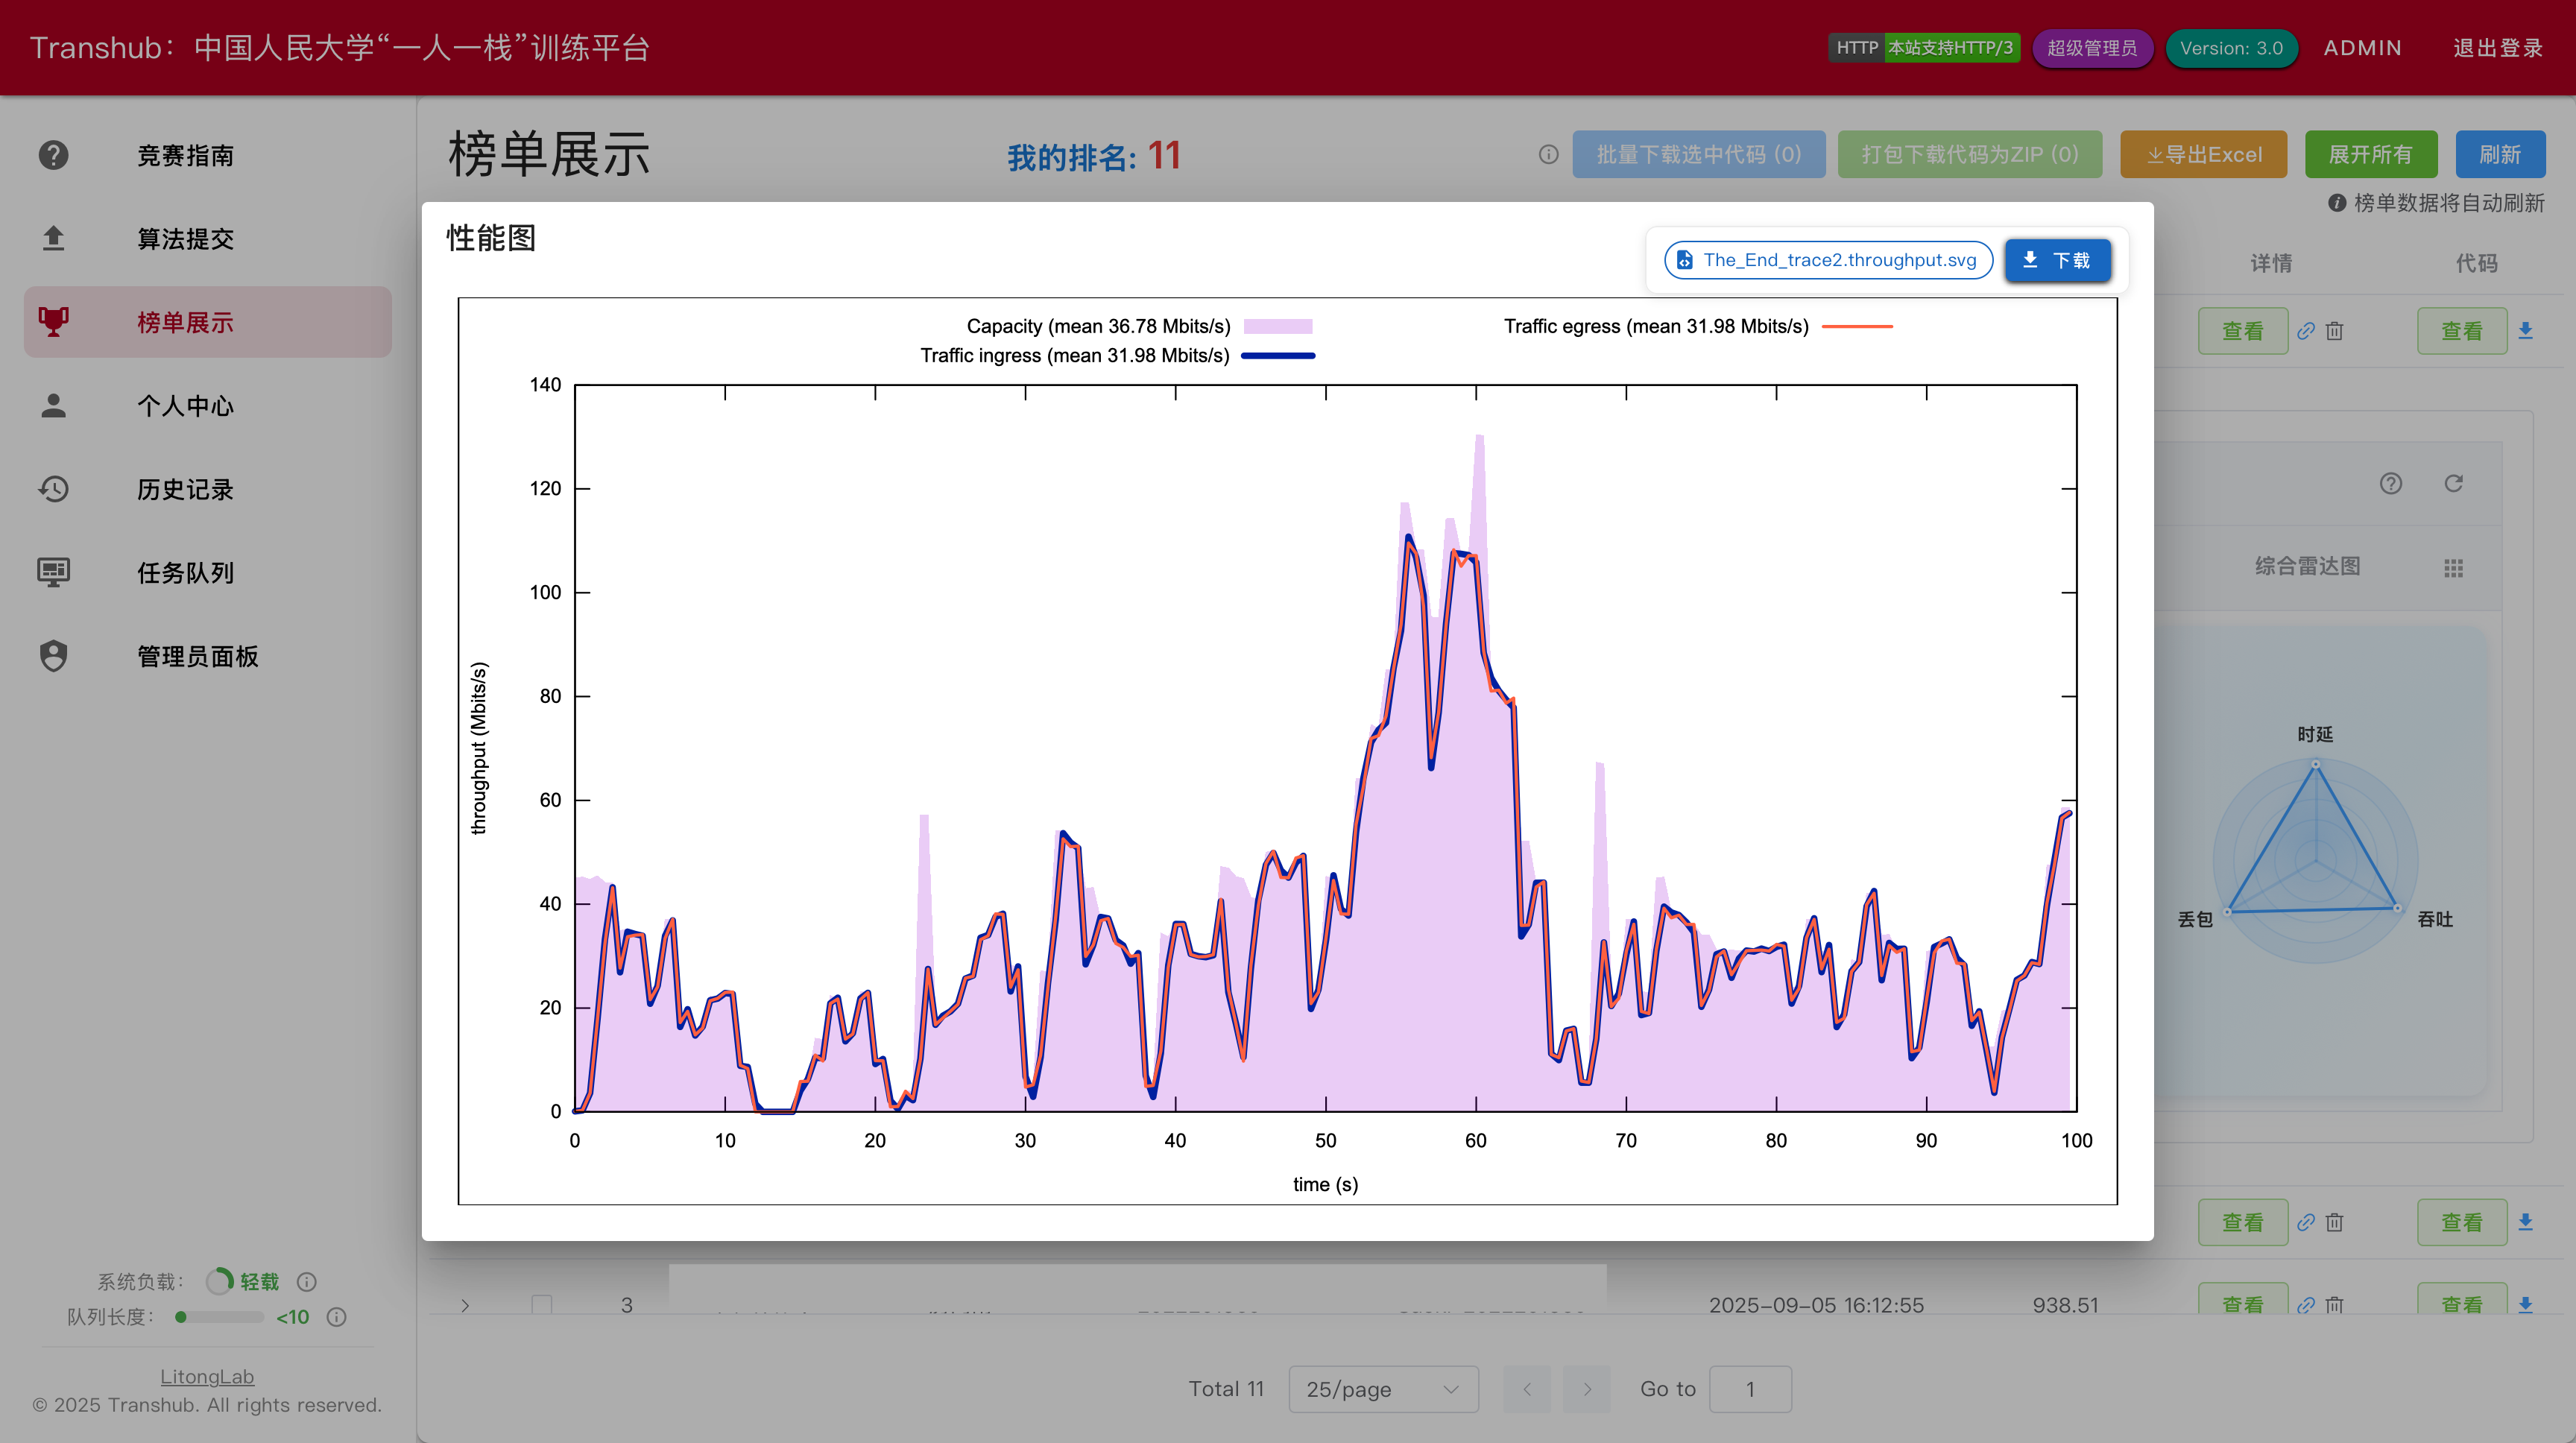Click the shield icon for 管理员面板
The image size is (2576, 1443).
click(x=54, y=656)
